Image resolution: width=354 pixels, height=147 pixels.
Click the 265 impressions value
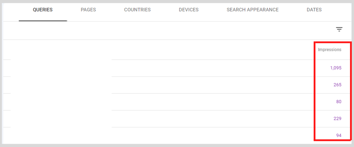(x=337, y=85)
